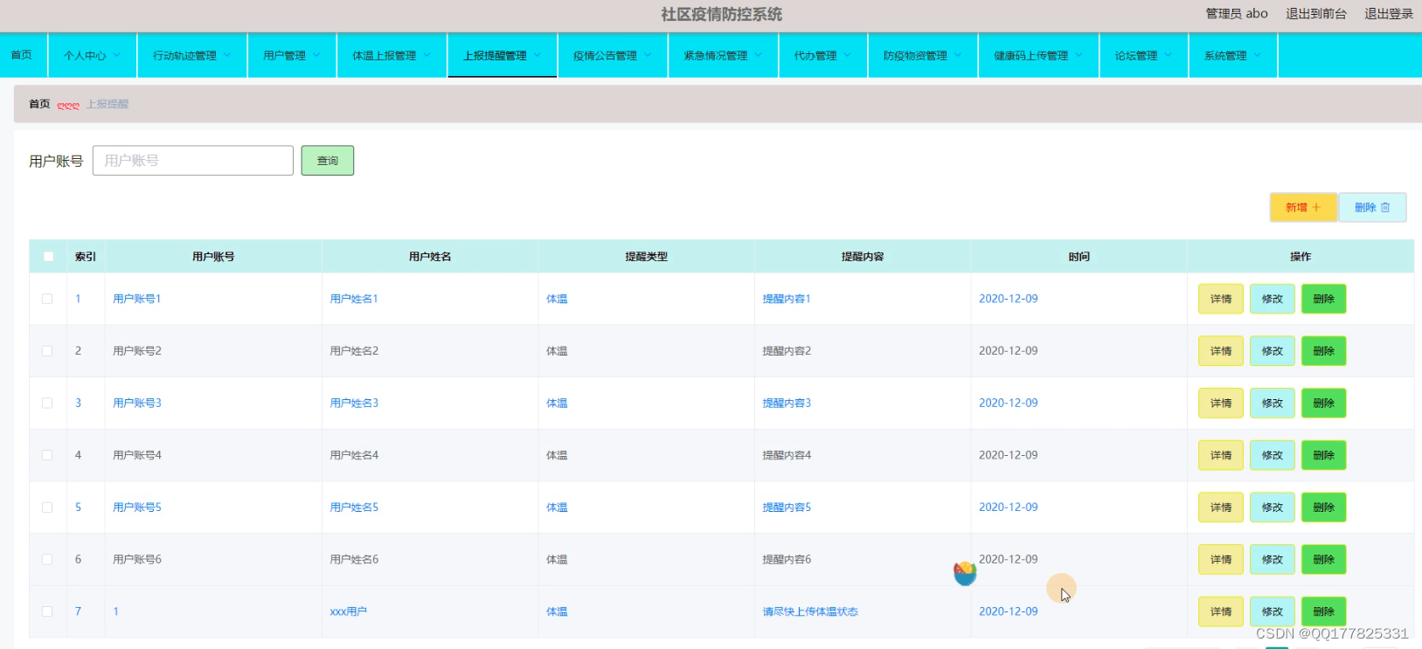Click 删除 for row 用户账号5

[x=1324, y=507]
